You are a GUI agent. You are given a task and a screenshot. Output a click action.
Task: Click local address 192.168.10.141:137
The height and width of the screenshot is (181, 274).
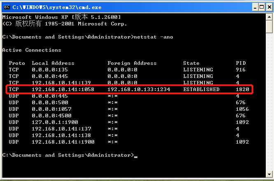pos(61,129)
